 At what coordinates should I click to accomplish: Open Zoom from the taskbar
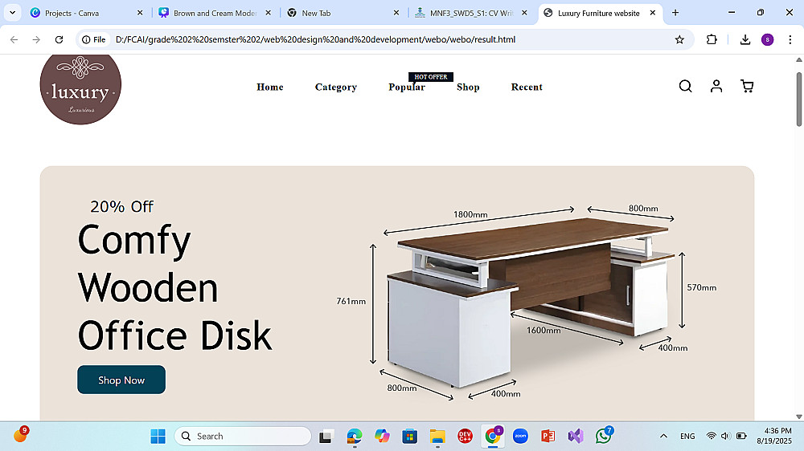520,437
